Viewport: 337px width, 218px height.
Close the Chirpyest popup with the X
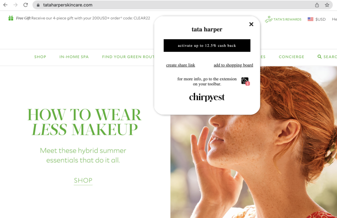[251, 24]
